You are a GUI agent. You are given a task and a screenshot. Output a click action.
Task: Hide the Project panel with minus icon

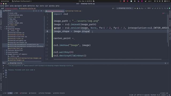pos(44,11)
